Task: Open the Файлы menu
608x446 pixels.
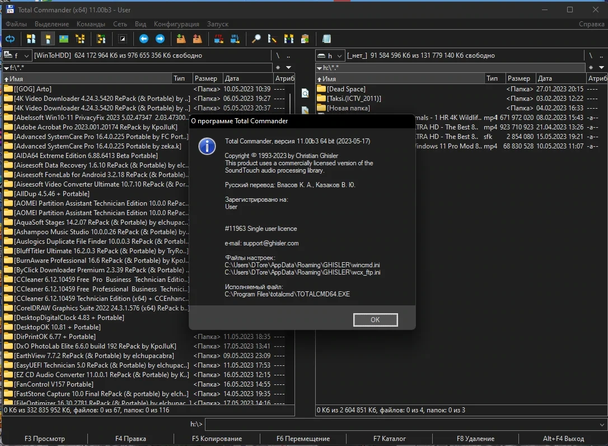Action: tap(16, 24)
